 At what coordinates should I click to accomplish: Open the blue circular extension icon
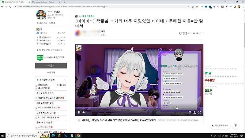[206, 7]
